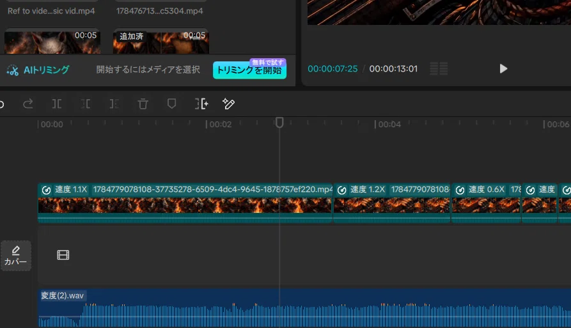Add a marker with the shield icon
Image resolution: width=571 pixels, height=328 pixels.
click(171, 104)
